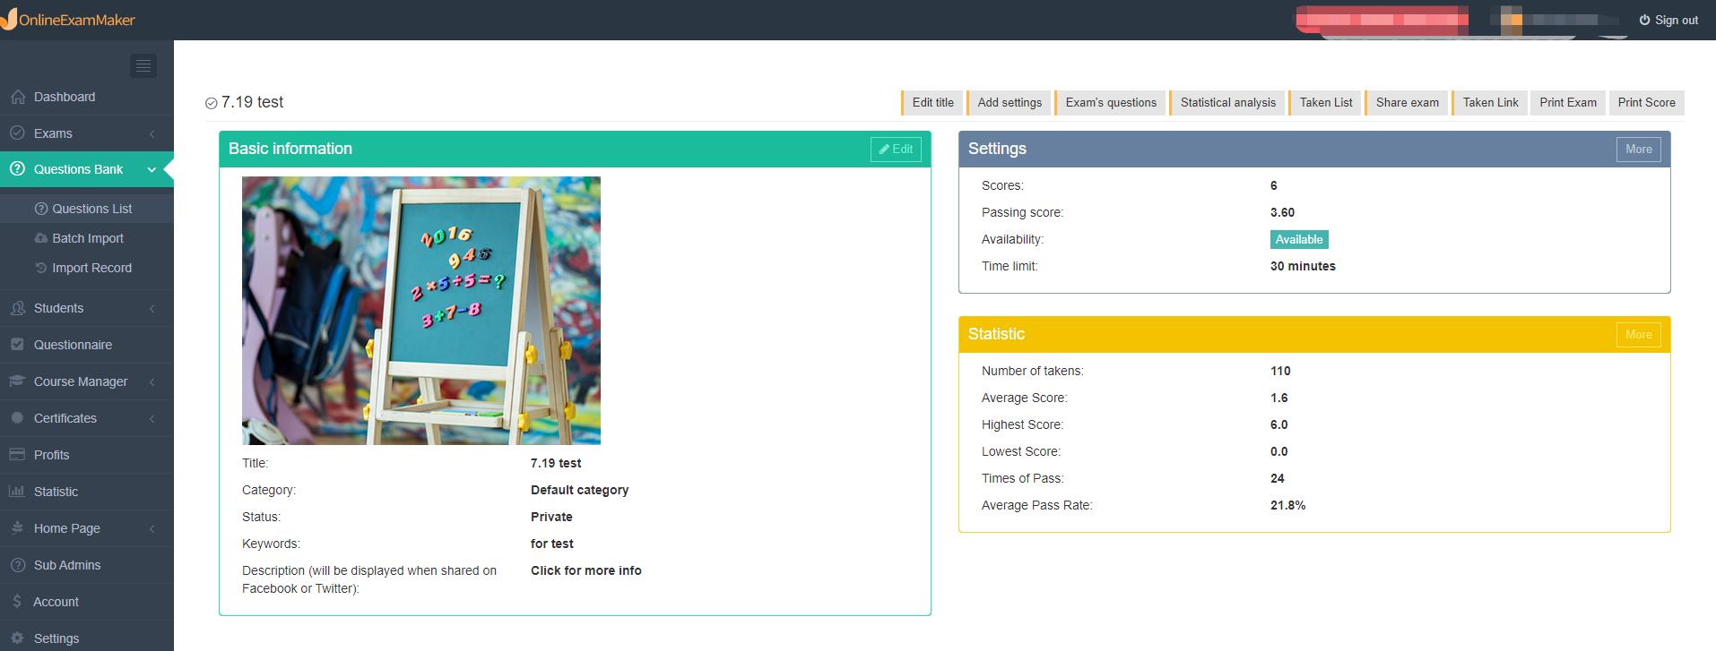1716x651 pixels.
Task: Click the Statistic bar chart icon
Action: point(17,492)
